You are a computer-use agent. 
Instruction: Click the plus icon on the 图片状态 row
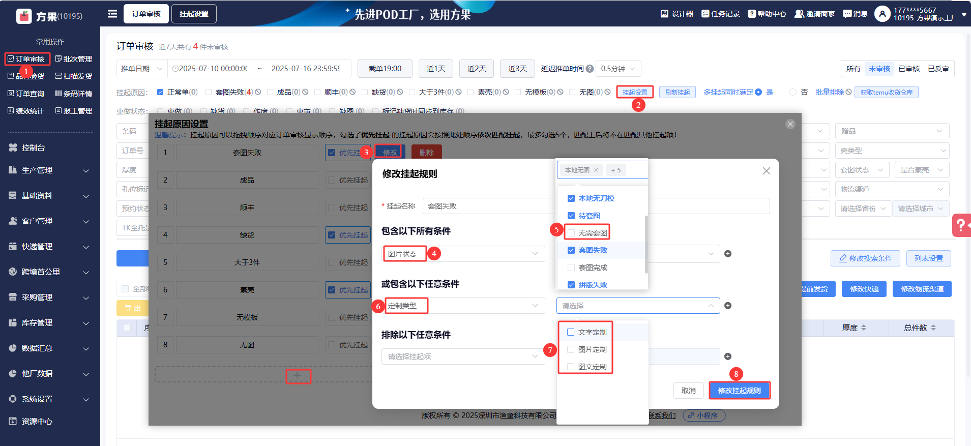click(728, 254)
